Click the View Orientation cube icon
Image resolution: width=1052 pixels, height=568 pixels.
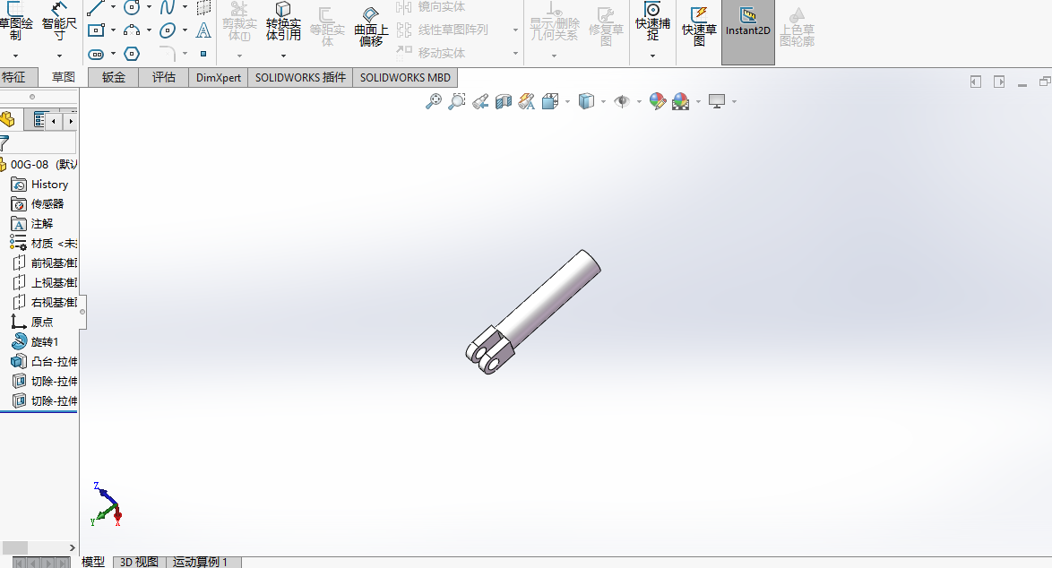tap(550, 101)
